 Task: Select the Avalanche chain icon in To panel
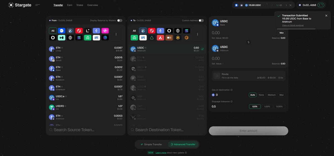click(x=160, y=37)
